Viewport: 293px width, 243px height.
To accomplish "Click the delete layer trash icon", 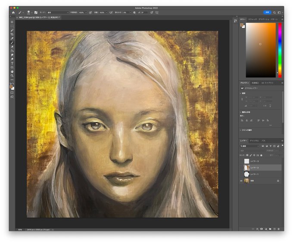I will tap(279, 229).
